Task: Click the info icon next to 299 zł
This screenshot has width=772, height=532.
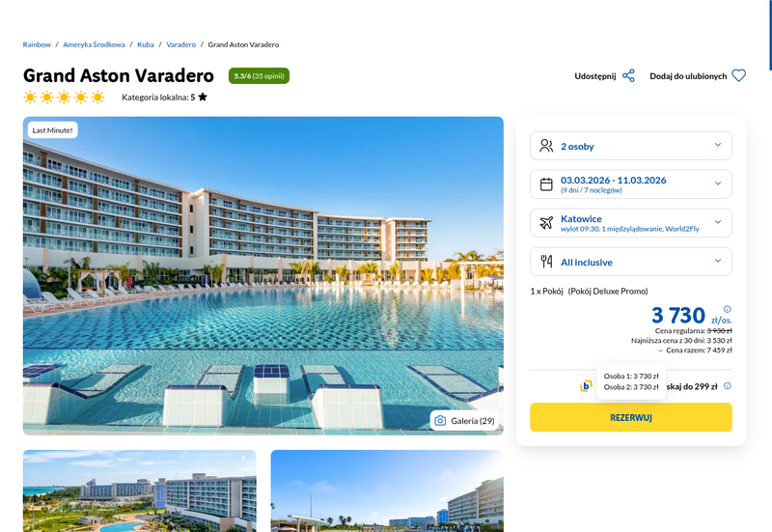Action: coord(728,386)
